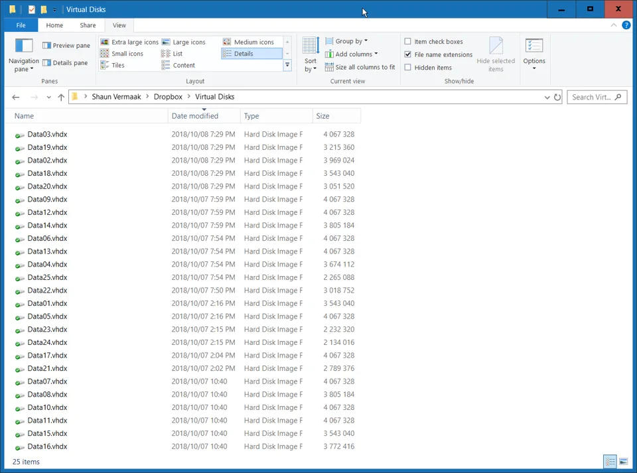
Task: Select file Data20.vhdx
Action: 47,186
